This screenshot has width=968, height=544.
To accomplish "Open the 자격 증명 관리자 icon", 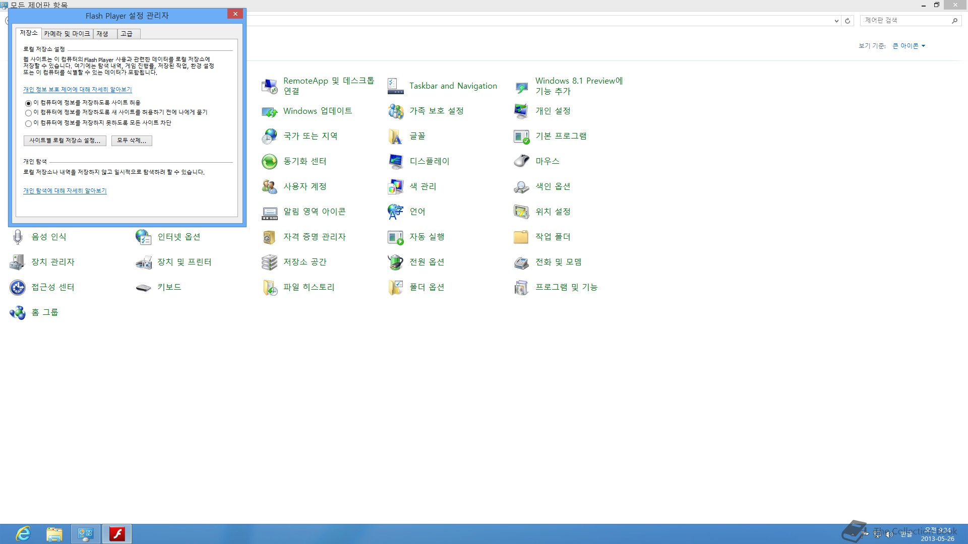I will (x=270, y=237).
